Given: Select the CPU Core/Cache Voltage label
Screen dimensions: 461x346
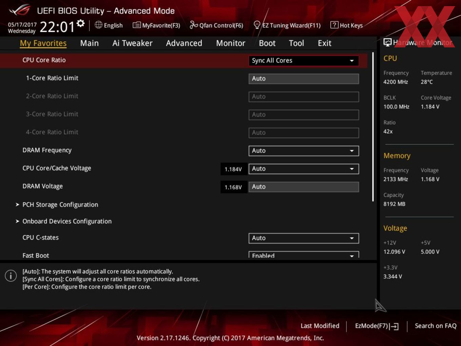Looking at the screenshot, I should (57, 168).
